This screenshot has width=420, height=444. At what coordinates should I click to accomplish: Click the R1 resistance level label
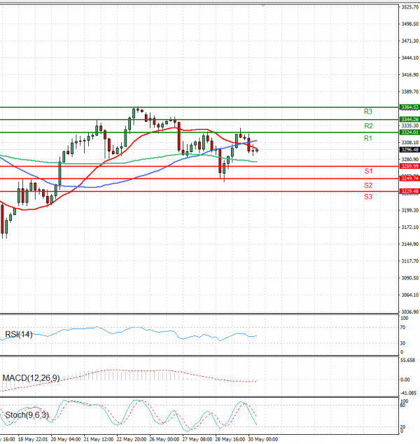coord(367,139)
